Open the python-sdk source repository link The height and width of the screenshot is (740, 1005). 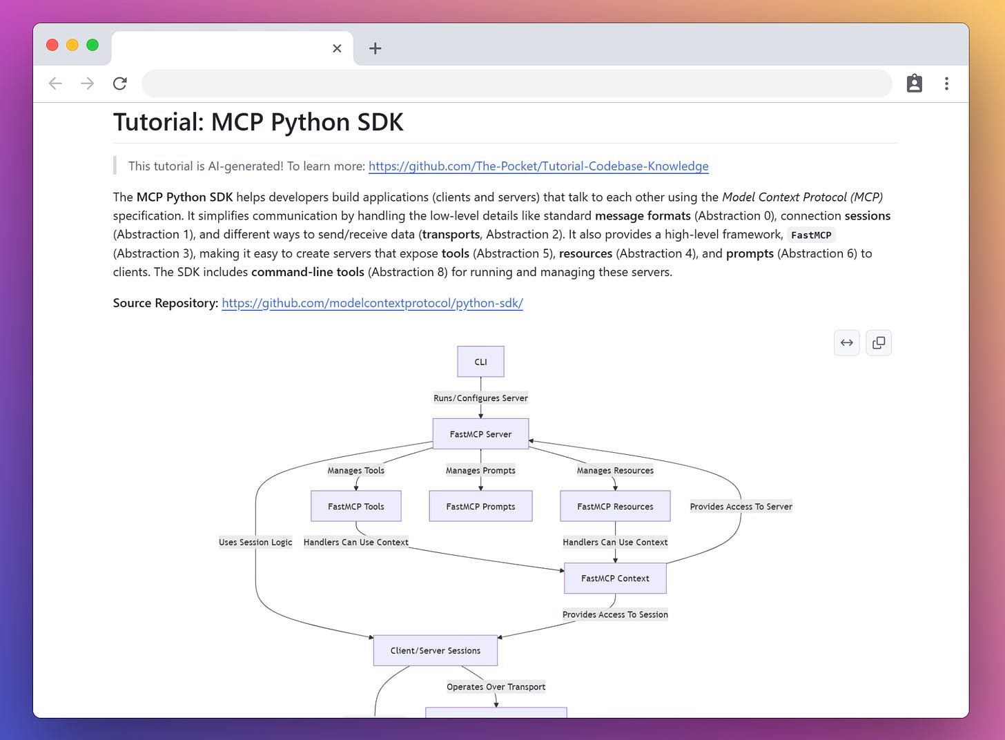pyautogui.click(x=372, y=302)
